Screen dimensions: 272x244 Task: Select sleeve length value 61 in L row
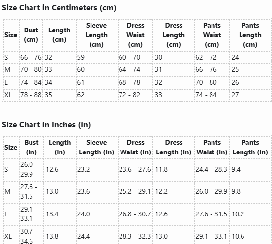pyautogui.click(x=81, y=82)
